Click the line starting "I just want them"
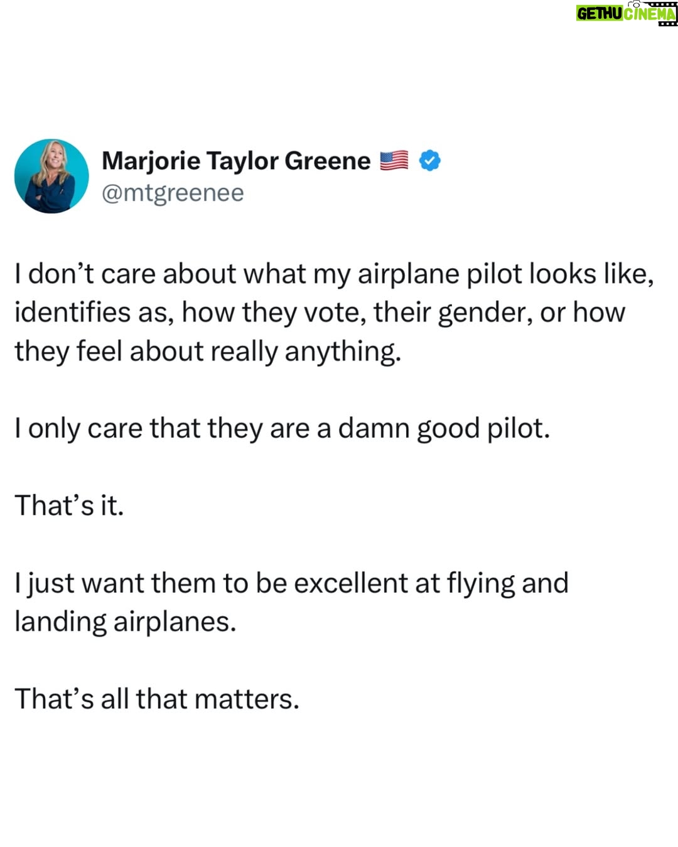Viewport: 678px width, 847px height. [x=291, y=583]
